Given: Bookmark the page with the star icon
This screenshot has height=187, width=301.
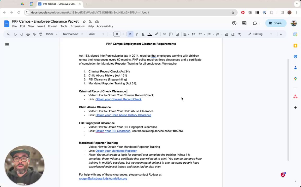Looking at the screenshot, I should [233, 12].
